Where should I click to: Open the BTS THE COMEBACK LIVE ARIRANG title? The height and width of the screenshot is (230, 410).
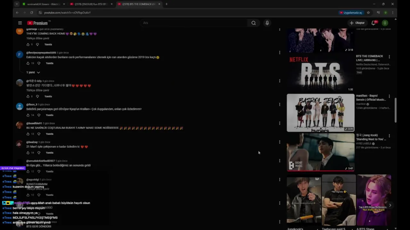coord(370,58)
